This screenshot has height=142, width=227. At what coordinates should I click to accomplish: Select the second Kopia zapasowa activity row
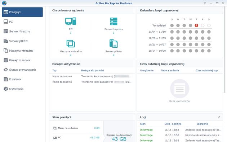pos(92,82)
